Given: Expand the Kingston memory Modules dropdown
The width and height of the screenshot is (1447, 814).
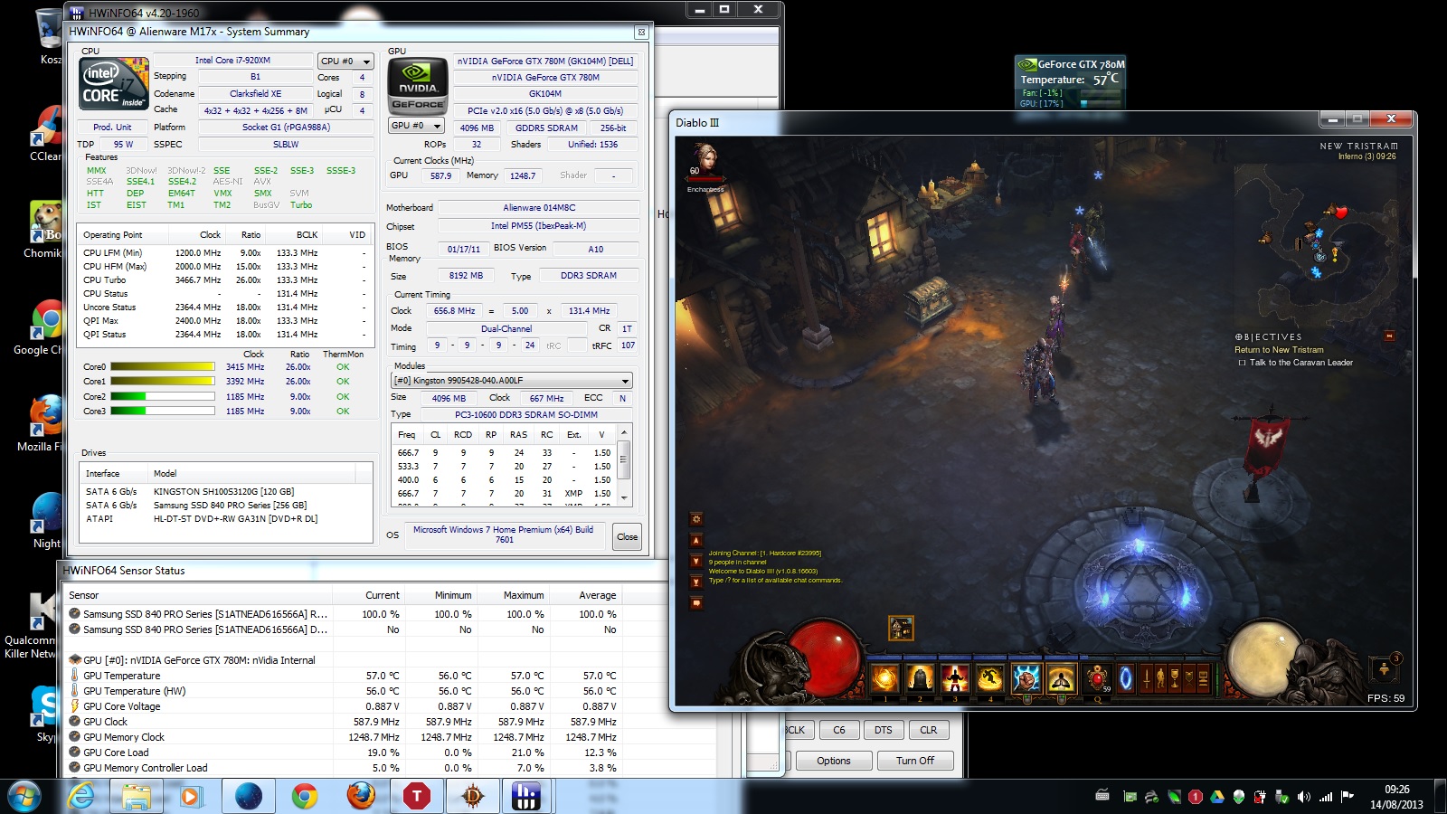Looking at the screenshot, I should (x=512, y=381).
